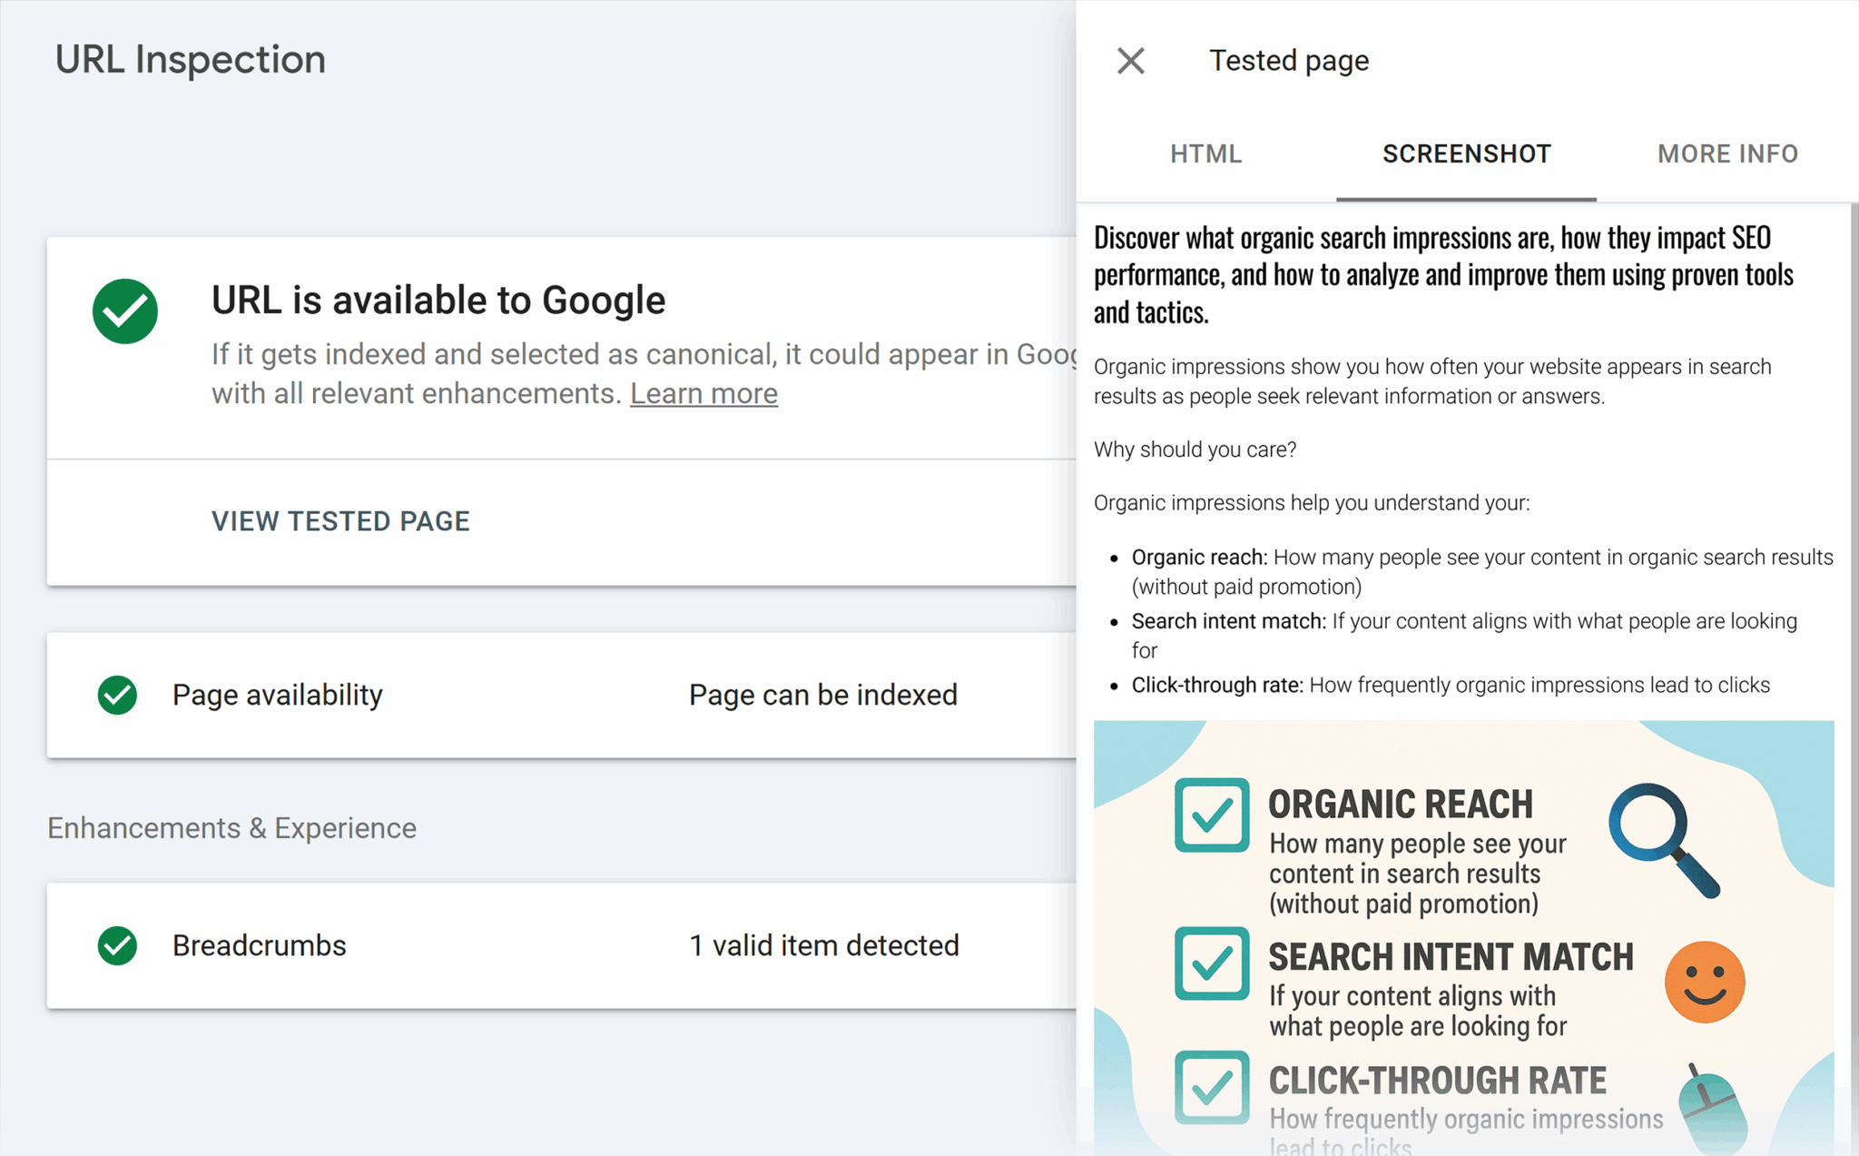Close the Tested page panel

pos(1130,60)
